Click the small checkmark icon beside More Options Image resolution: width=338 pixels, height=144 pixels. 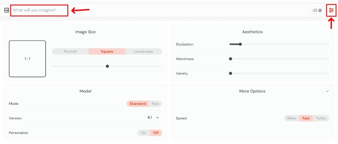(x=328, y=91)
